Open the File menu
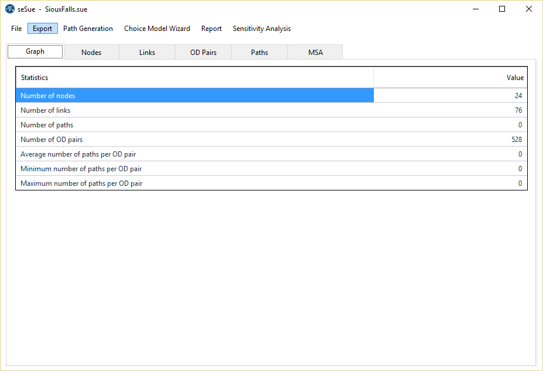543x371 pixels. [16, 29]
